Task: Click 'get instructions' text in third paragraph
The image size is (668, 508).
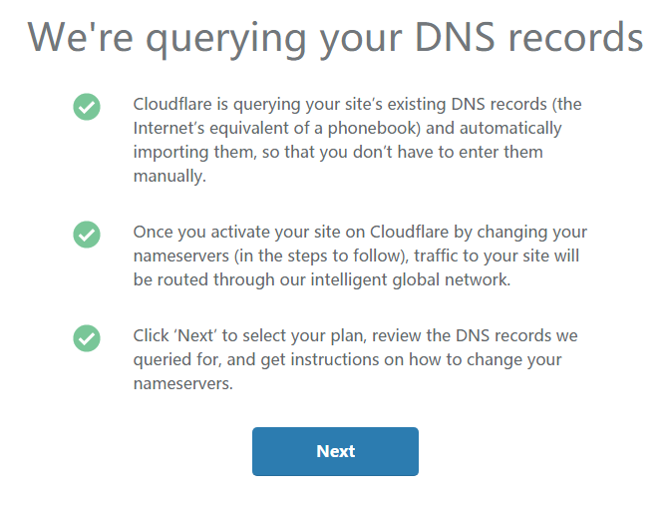Action: (x=319, y=359)
